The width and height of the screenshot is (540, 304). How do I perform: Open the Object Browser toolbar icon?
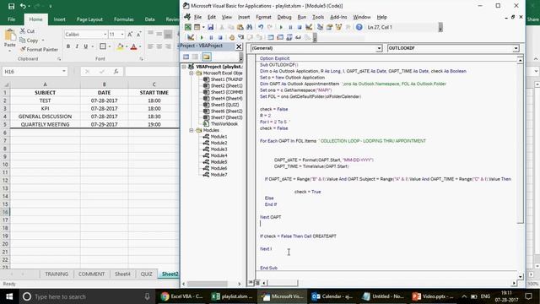338,27
